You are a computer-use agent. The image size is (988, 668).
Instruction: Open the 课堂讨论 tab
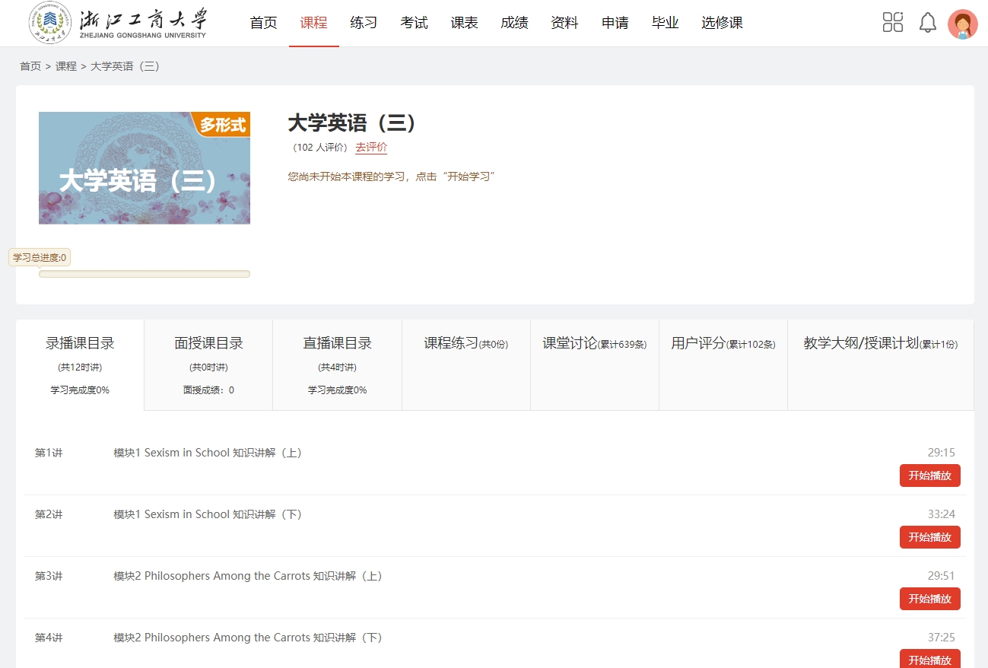click(x=594, y=344)
